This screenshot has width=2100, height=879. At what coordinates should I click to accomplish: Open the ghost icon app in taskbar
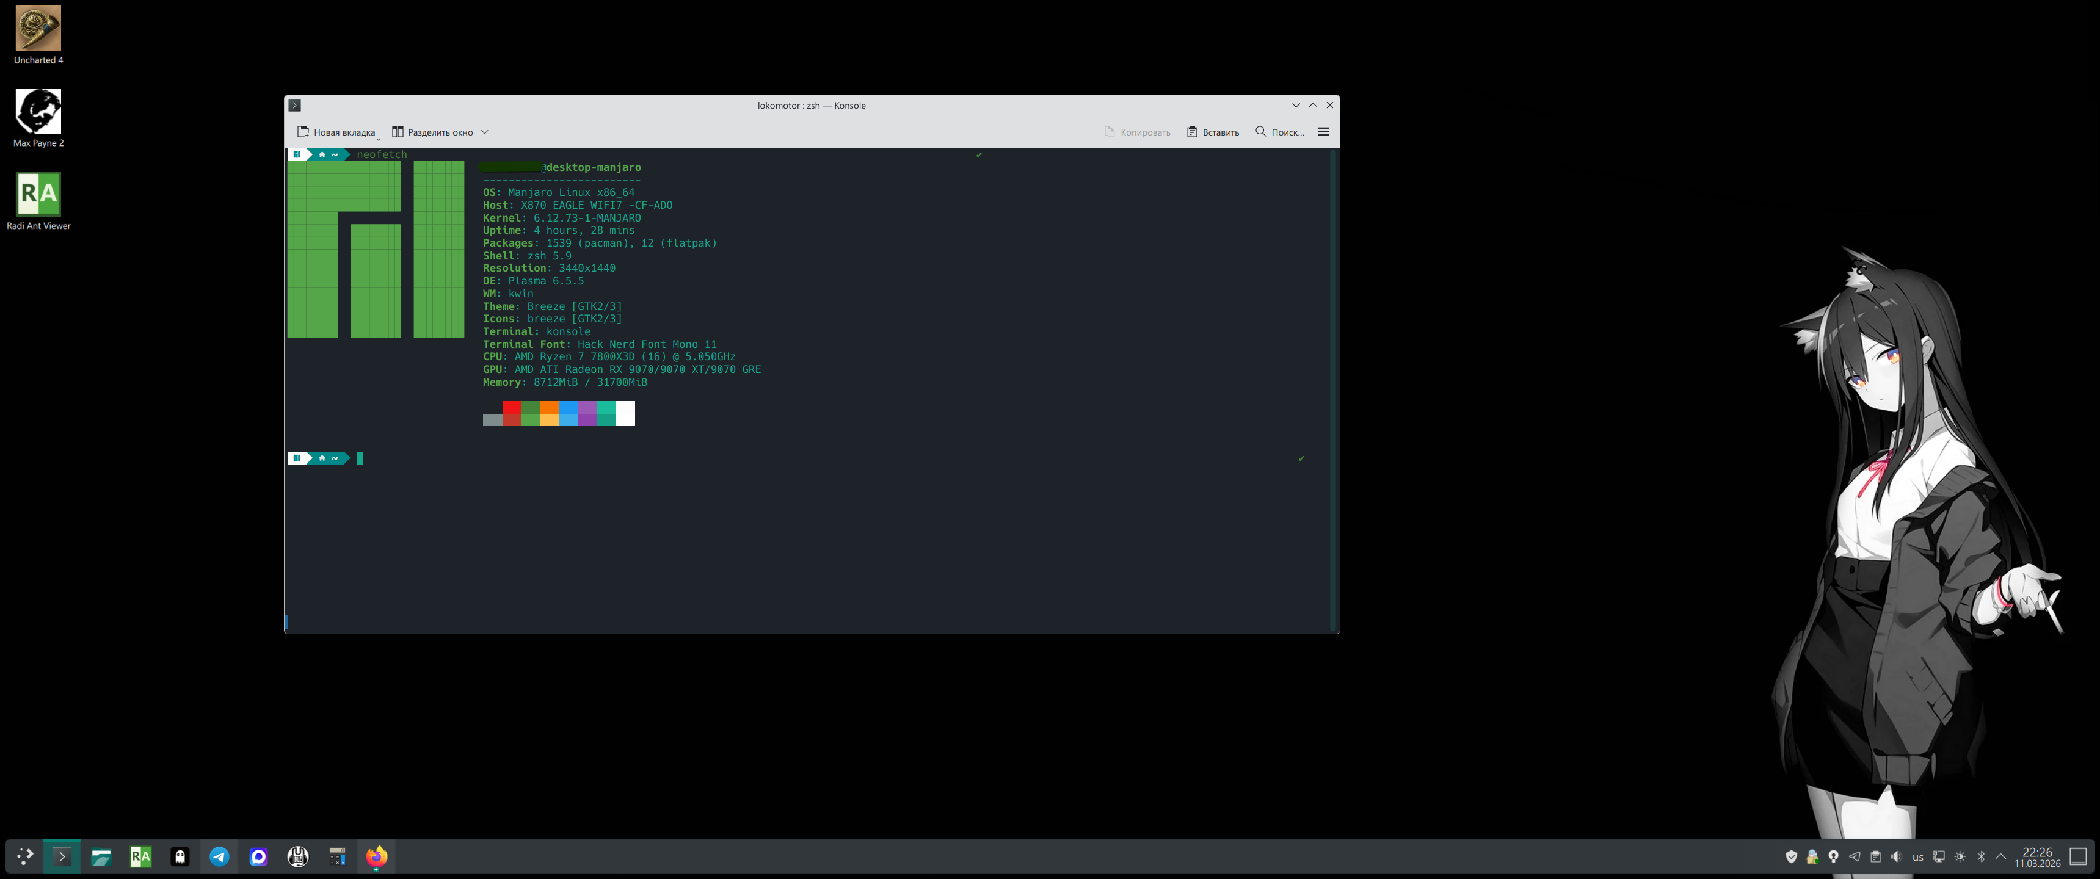tap(180, 856)
